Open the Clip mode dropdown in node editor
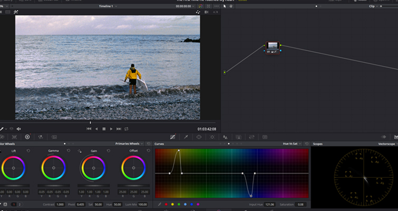The width and height of the screenshot is (398, 211). coord(373,6)
